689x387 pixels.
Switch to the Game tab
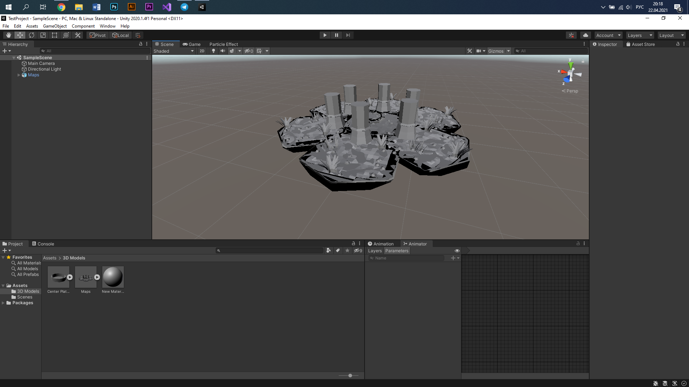click(192, 44)
